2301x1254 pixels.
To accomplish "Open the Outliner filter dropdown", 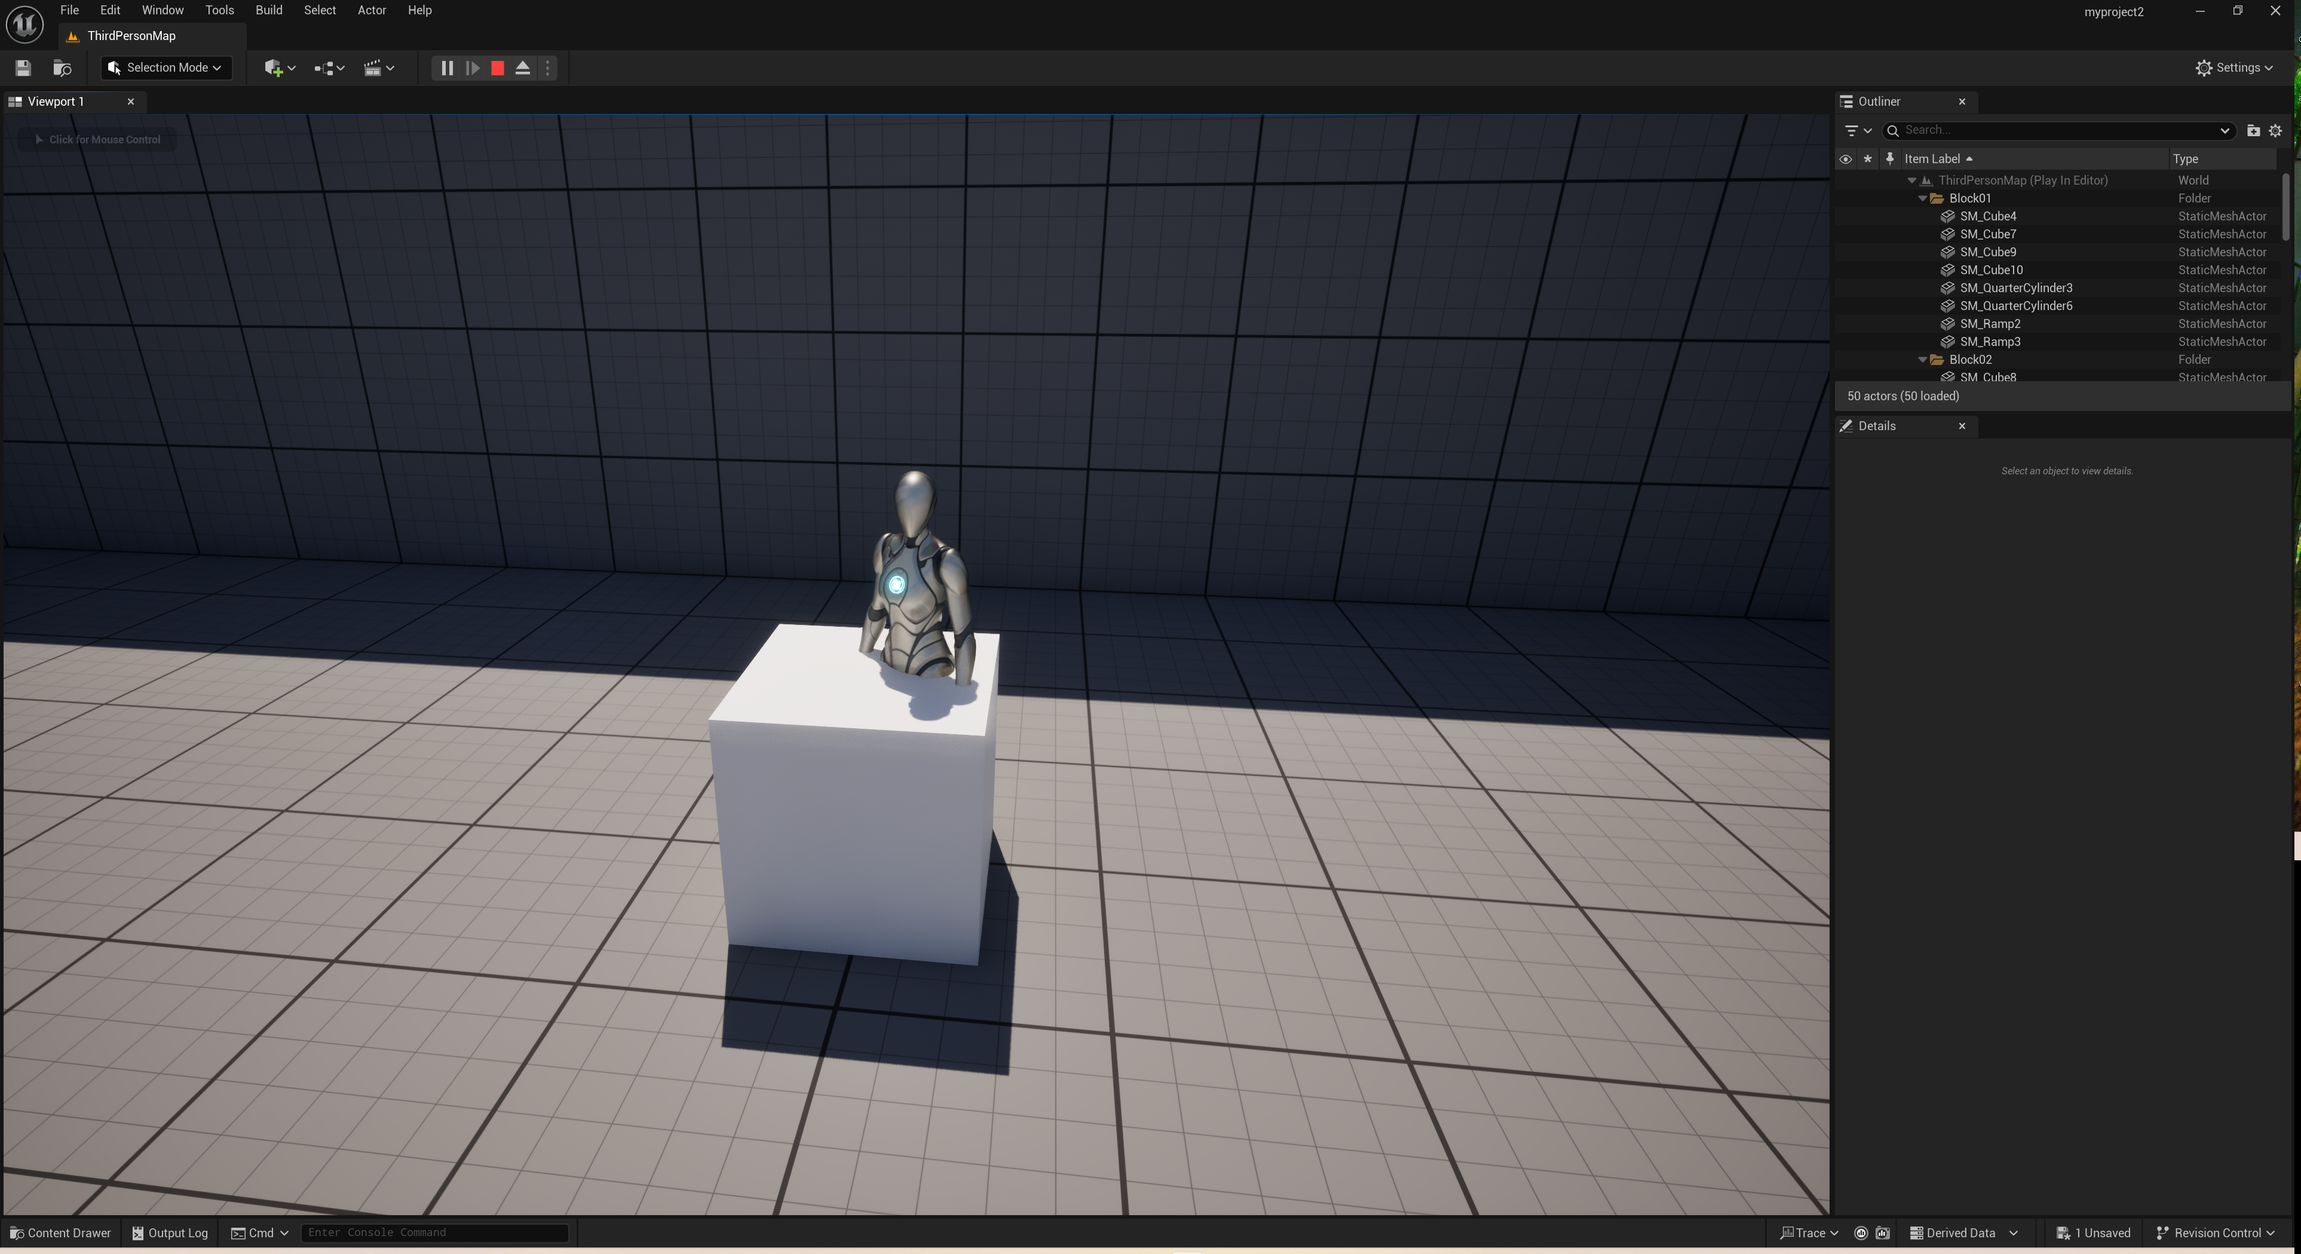I will pos(1858,130).
